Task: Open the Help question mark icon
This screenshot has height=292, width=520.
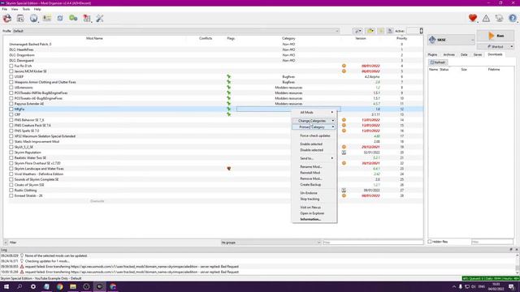Action: 513,19
